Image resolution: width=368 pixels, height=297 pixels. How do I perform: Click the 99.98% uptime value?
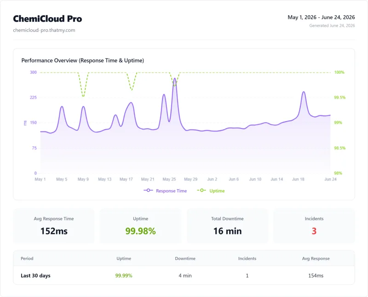pyautogui.click(x=140, y=231)
